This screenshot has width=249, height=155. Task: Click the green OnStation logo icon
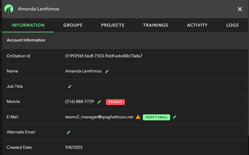[9, 9]
